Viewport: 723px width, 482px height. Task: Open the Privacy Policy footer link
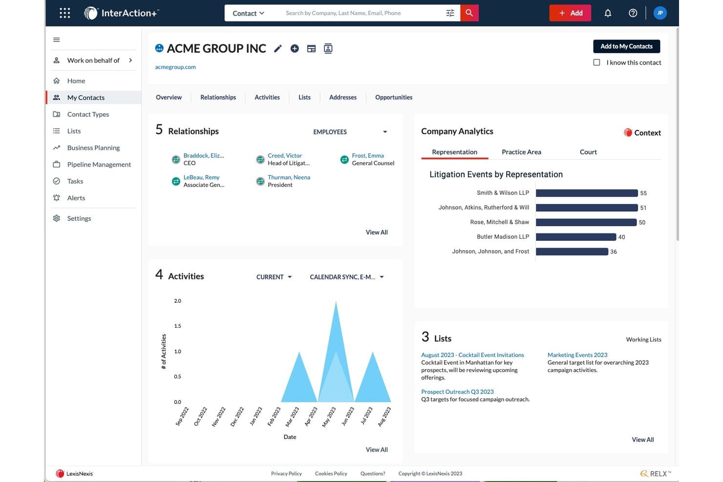tap(286, 474)
